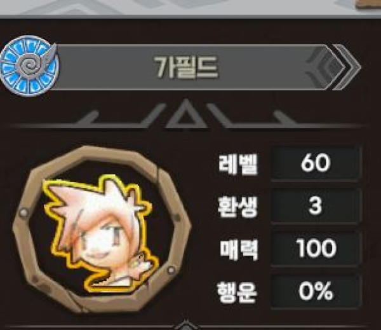
Task: Expand using double chevron arrows on name banner
Action: [x=346, y=67]
